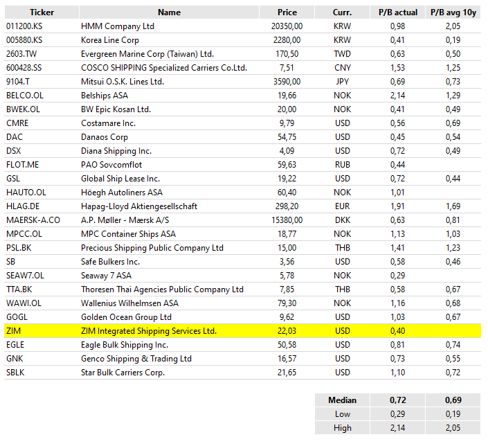Select Star Bulk Carriers Corp. cell
This screenshot has height=446, width=488.
[x=169, y=373]
